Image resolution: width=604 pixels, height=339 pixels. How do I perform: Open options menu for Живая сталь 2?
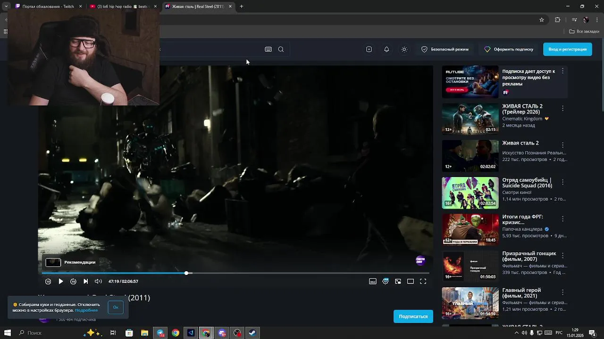pyautogui.click(x=562, y=145)
